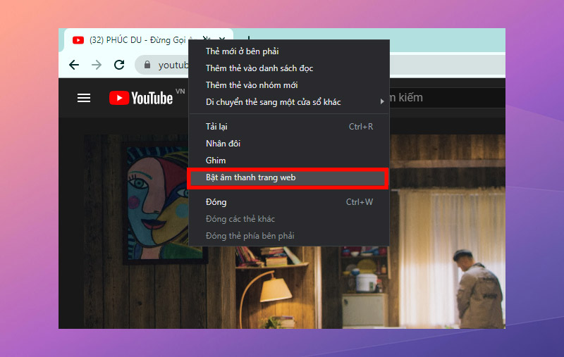Click the YouTube logo
This screenshot has width=564, height=357.
pos(141,98)
